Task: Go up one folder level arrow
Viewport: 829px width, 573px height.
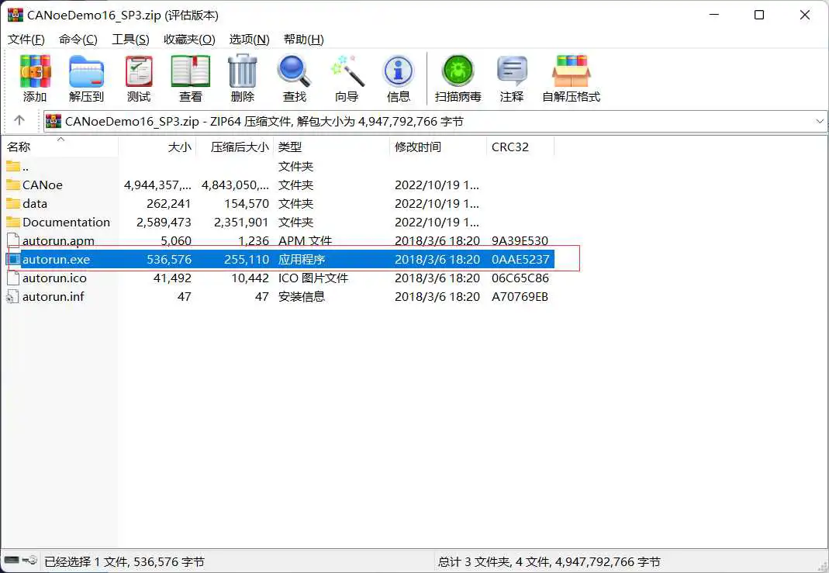Action: (x=19, y=121)
